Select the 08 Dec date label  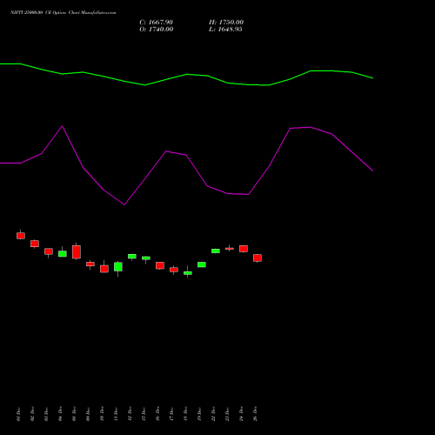(x=74, y=414)
